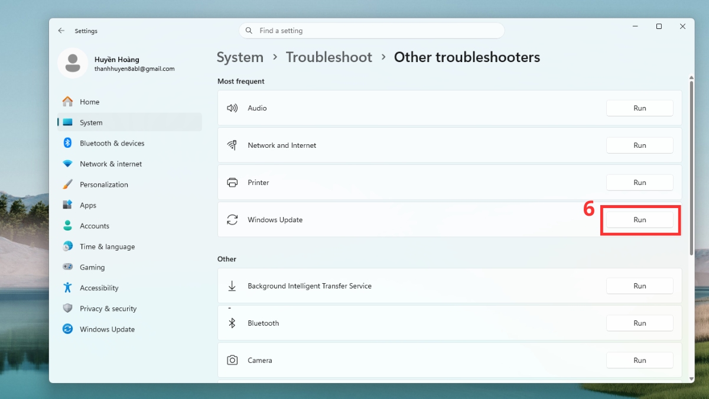Click the Personalization paintbrush icon
The image size is (709, 399).
(x=68, y=184)
